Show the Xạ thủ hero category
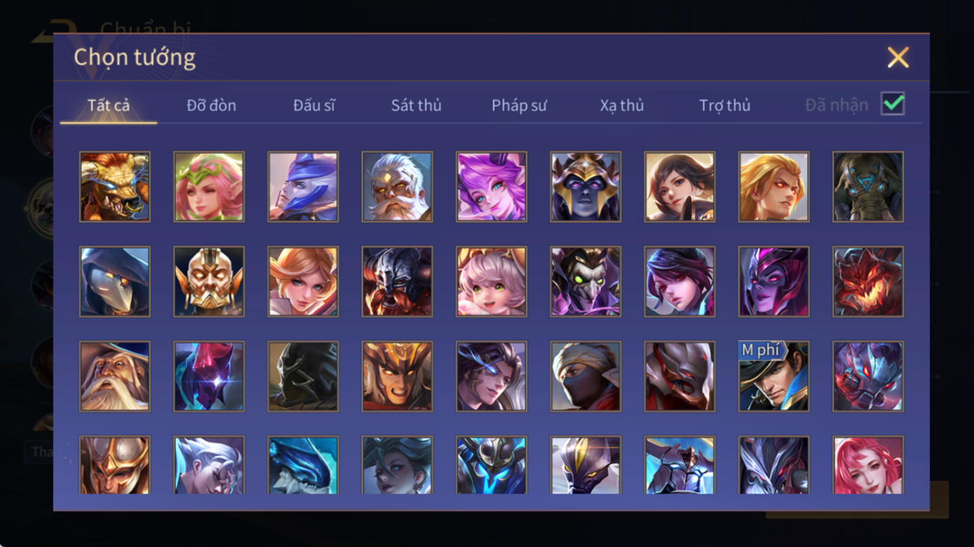The image size is (974, 547). tap(622, 105)
